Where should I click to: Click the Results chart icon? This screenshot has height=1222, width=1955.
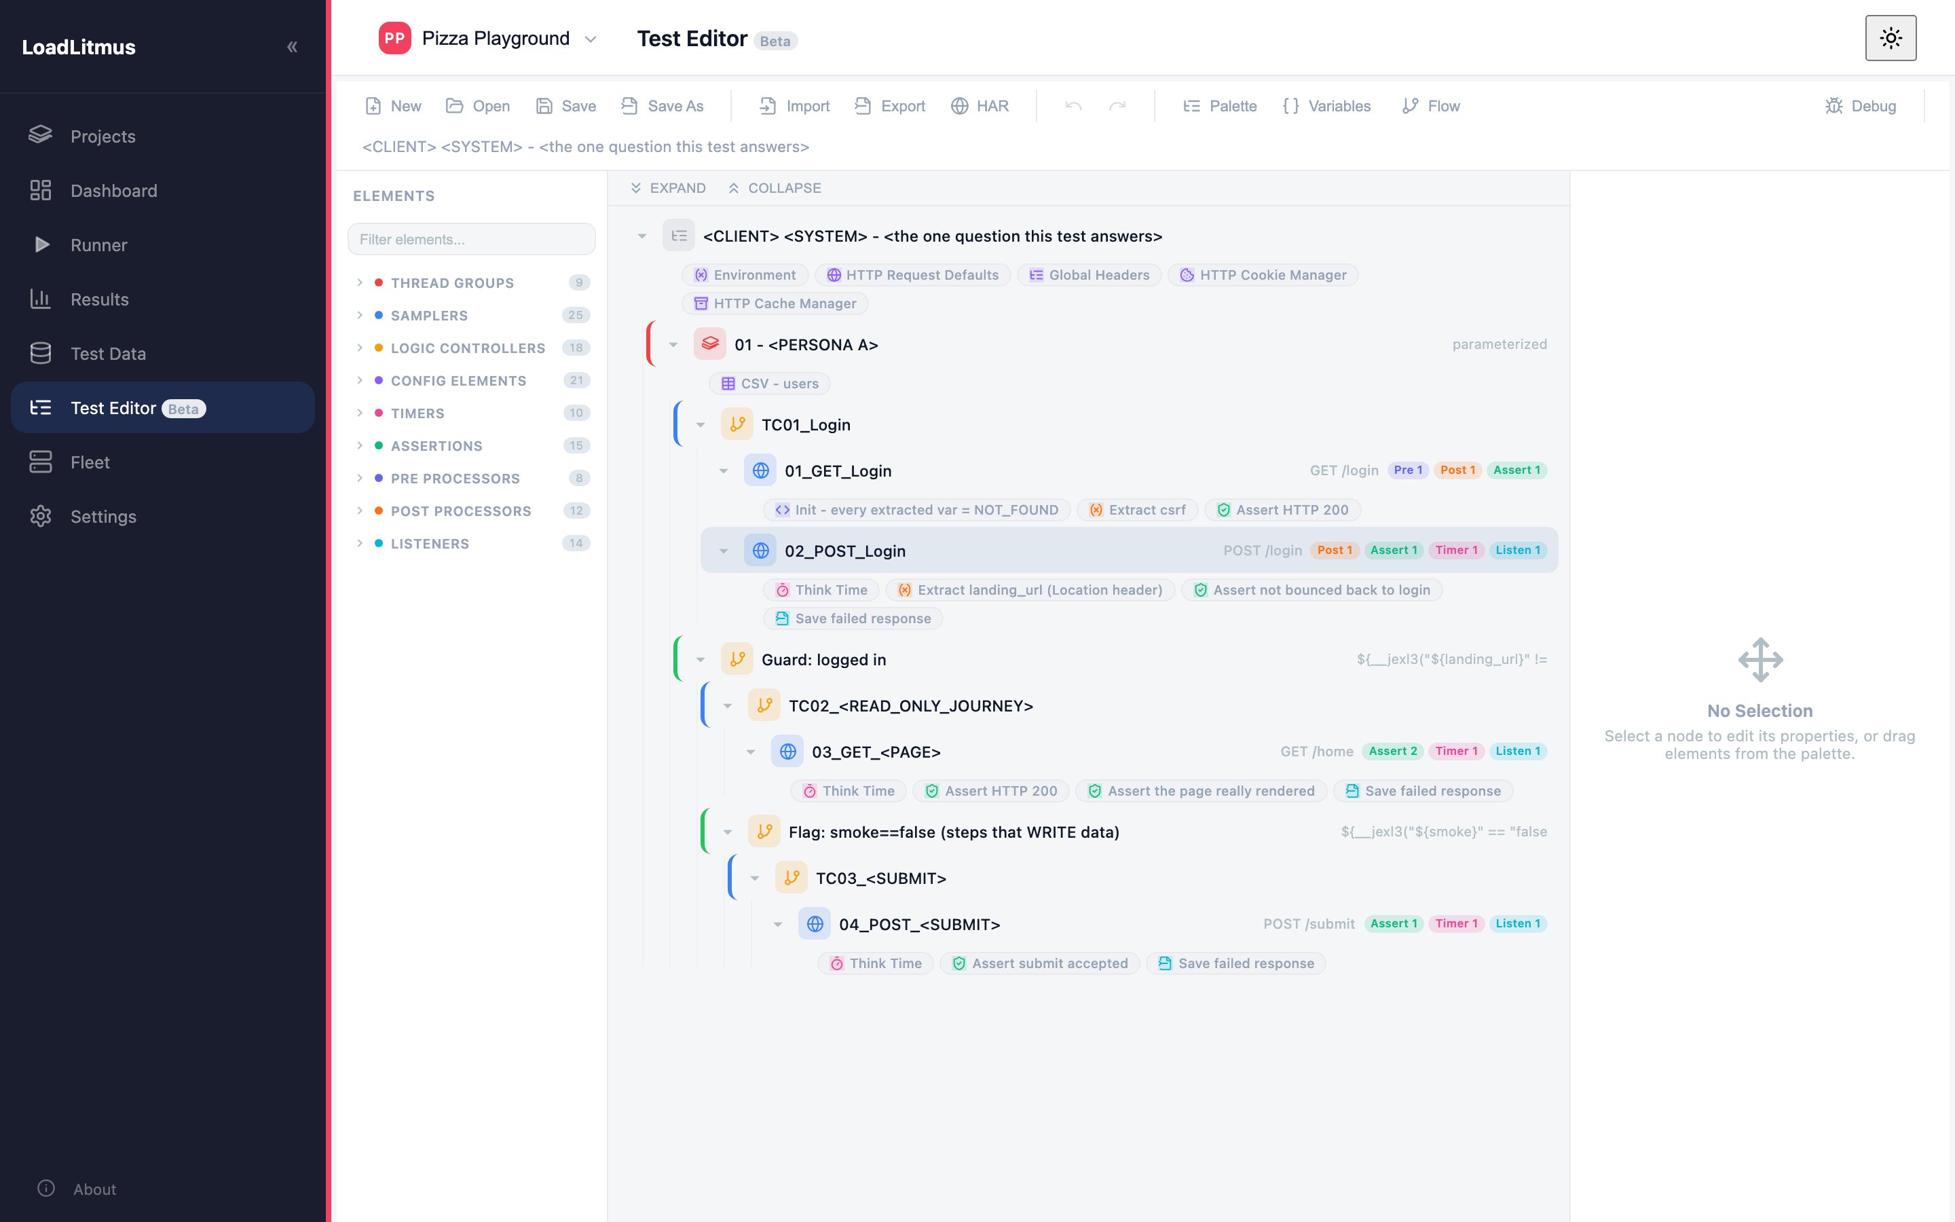coord(41,299)
